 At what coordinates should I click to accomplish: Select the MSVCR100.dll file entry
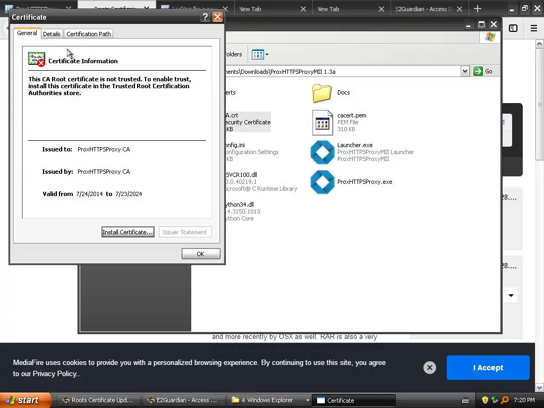[x=261, y=182]
